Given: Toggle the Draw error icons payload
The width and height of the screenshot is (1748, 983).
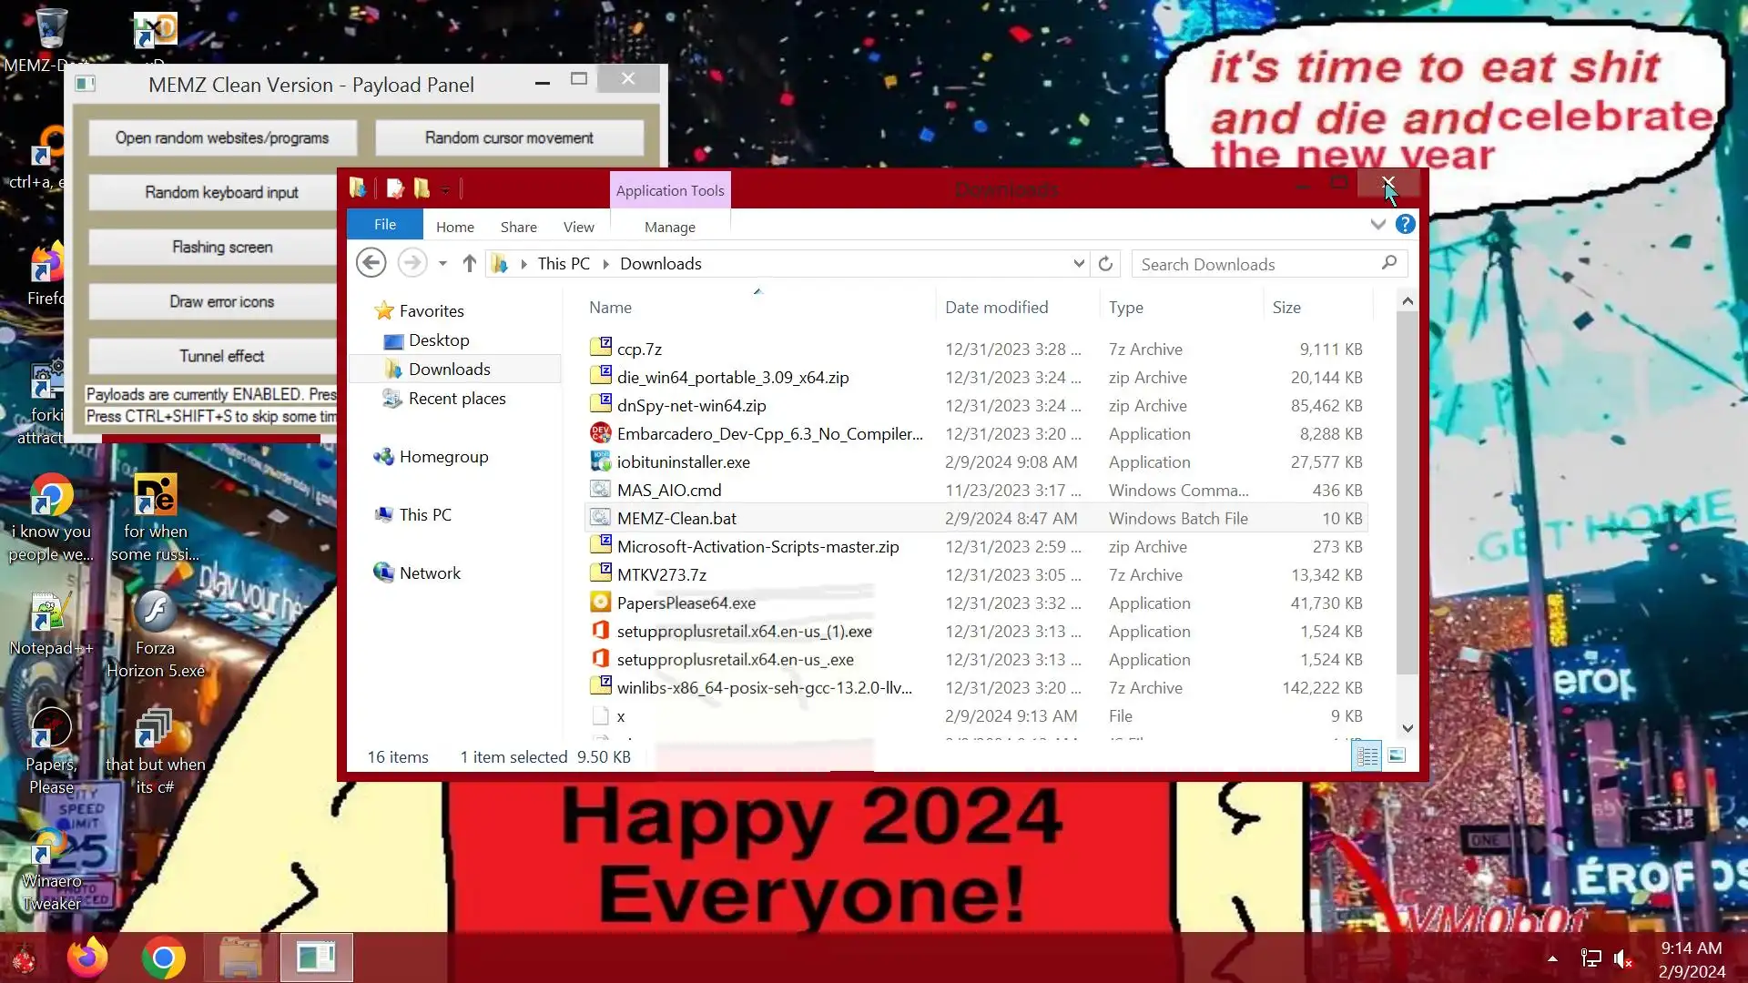Looking at the screenshot, I should pyautogui.click(x=221, y=301).
